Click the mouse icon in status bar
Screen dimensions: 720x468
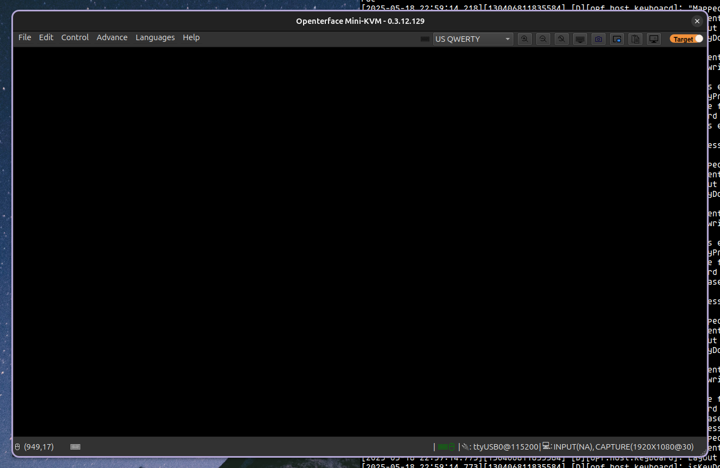pos(17,447)
